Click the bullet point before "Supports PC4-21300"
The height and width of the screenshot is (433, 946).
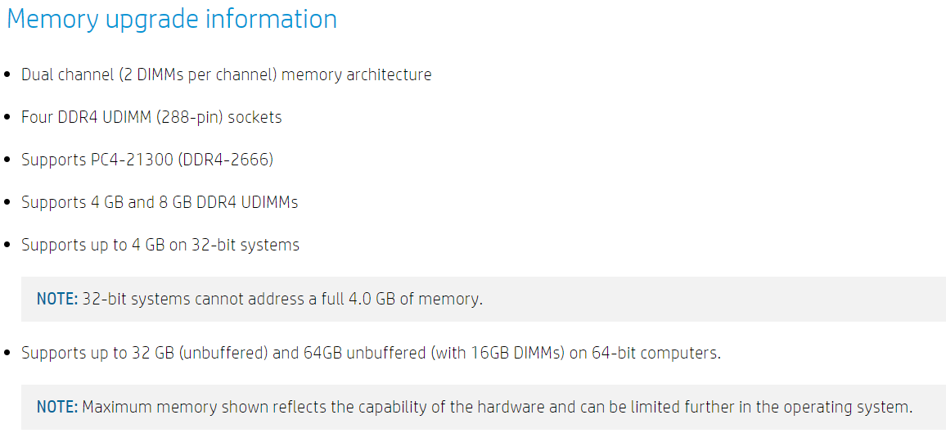pyautogui.click(x=8, y=160)
